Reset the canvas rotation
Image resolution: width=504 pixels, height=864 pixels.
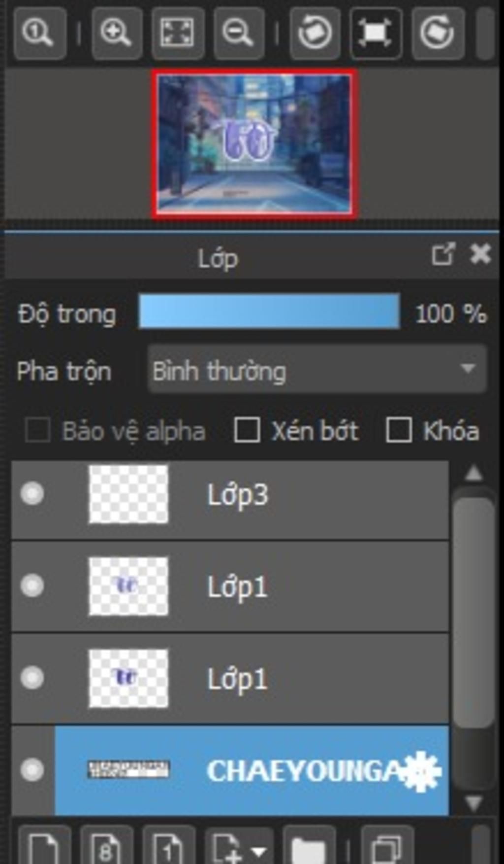(376, 33)
